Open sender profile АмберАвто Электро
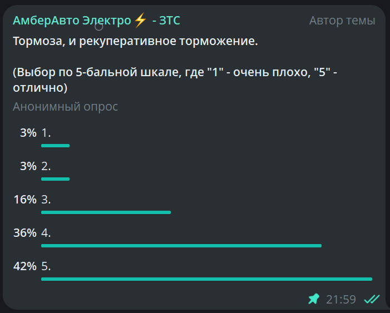The height and width of the screenshot is (313, 390). coord(96,21)
